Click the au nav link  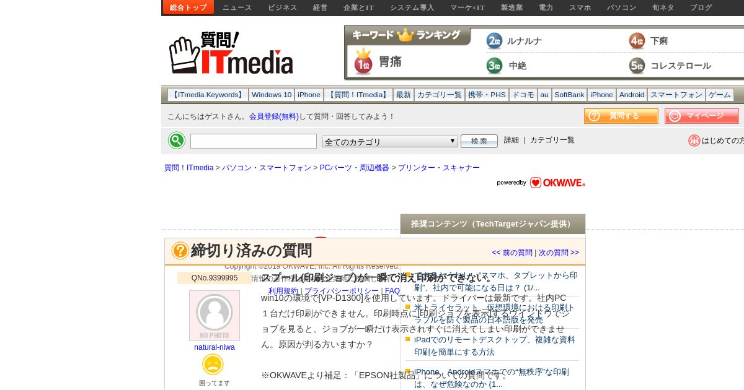coord(544,95)
